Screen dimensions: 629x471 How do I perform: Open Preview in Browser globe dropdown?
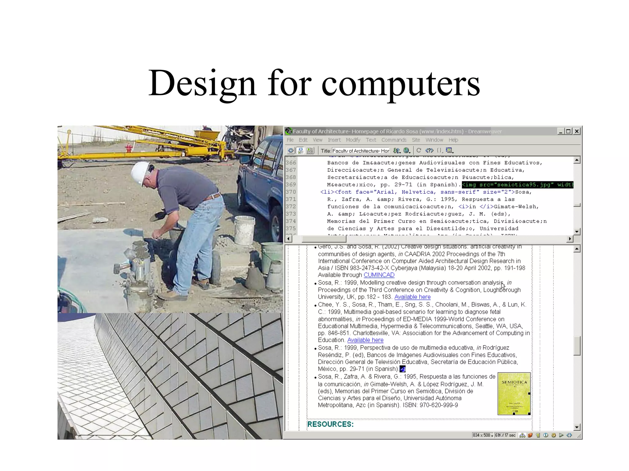pos(407,150)
